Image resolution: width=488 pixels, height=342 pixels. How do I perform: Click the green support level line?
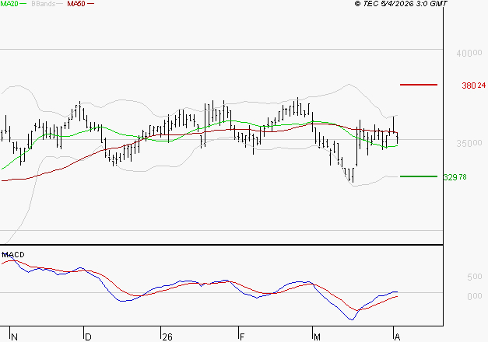pyautogui.click(x=419, y=176)
